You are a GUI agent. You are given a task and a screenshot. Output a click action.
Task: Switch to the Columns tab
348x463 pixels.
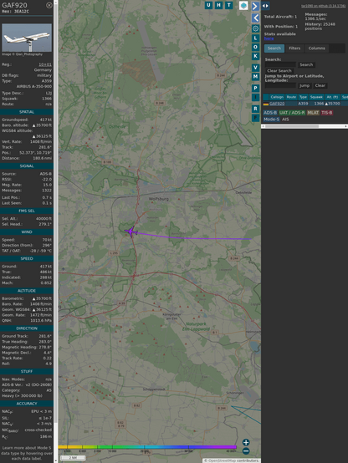tap(317, 48)
